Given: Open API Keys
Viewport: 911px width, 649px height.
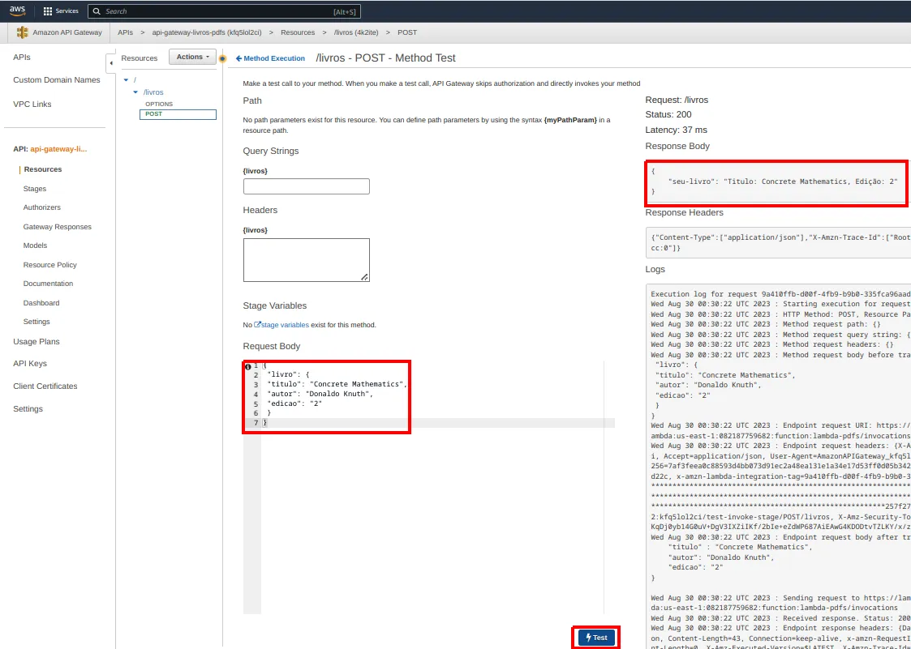Looking at the screenshot, I should click(30, 364).
